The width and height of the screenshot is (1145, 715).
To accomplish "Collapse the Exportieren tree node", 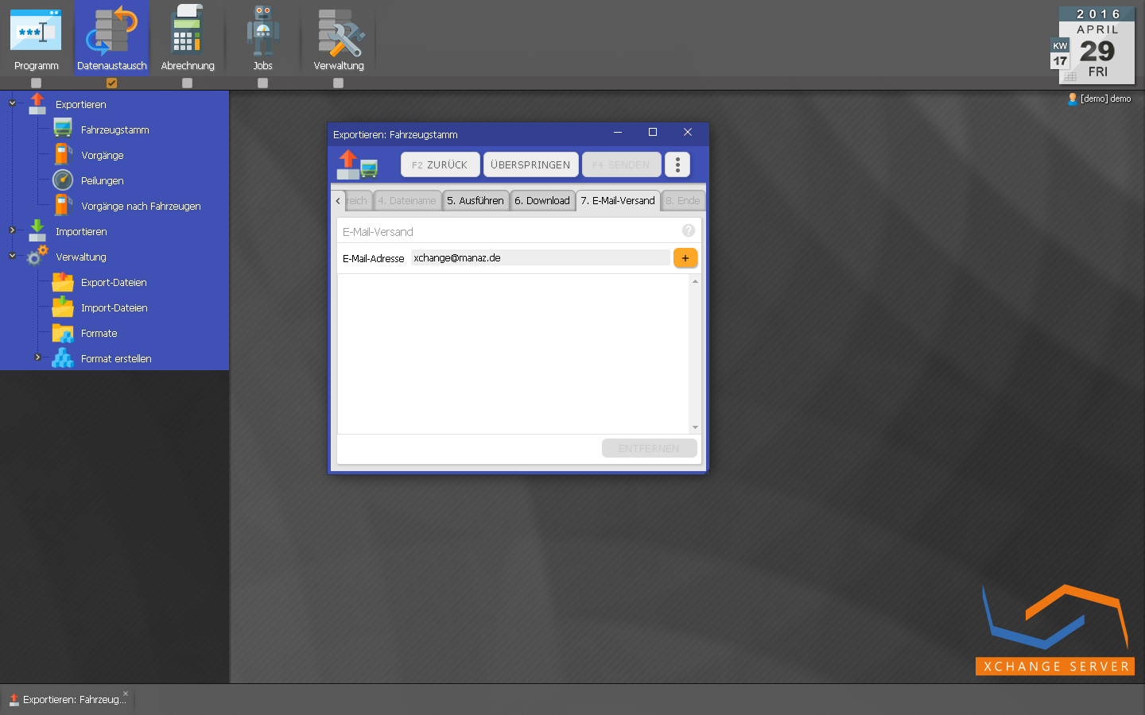I will pos(12,103).
